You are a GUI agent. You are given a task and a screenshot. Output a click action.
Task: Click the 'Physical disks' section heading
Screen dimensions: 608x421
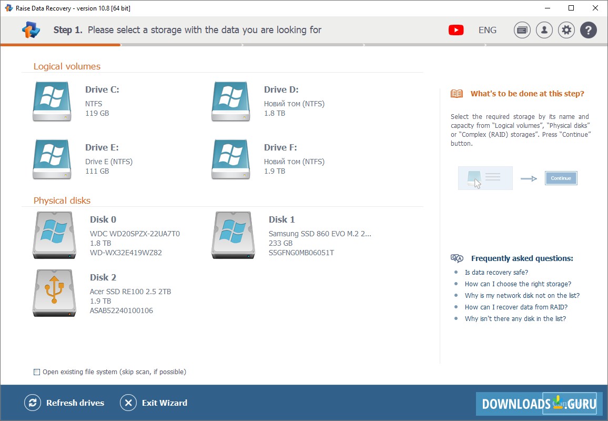[62, 201]
